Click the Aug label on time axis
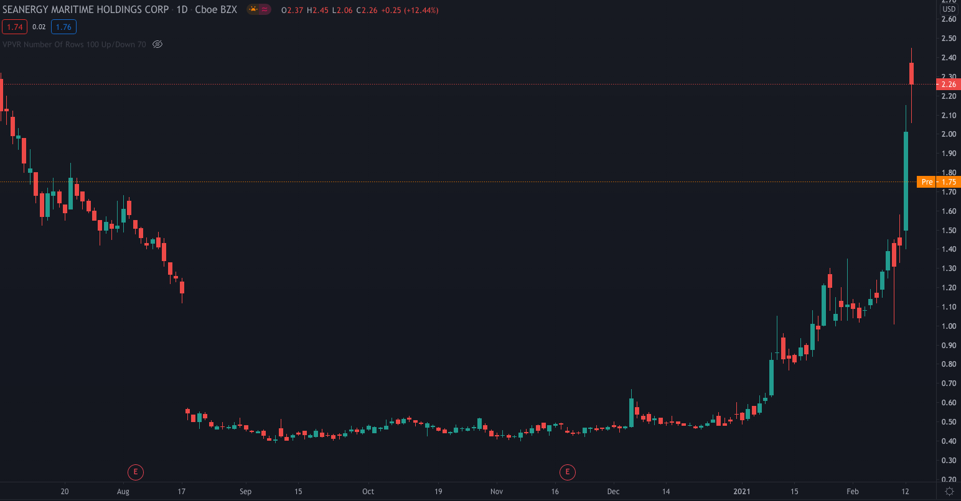Viewport: 961px width, 501px height. click(x=123, y=492)
